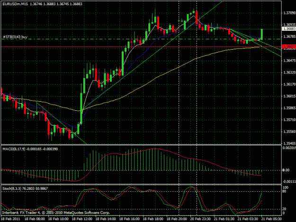Screen dimensions: 296x222
Task: Click the 100 Stochastic scale value
Action: coord(286,187)
